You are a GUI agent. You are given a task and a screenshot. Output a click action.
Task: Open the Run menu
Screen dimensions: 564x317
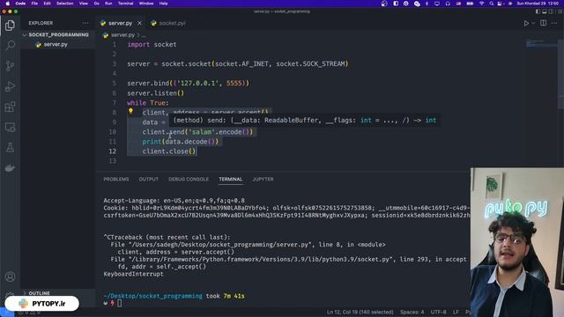108,4
